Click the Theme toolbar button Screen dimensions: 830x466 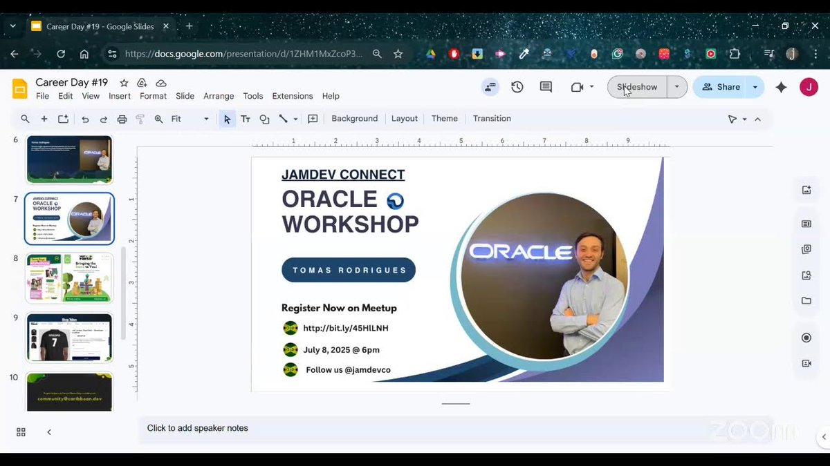(445, 119)
